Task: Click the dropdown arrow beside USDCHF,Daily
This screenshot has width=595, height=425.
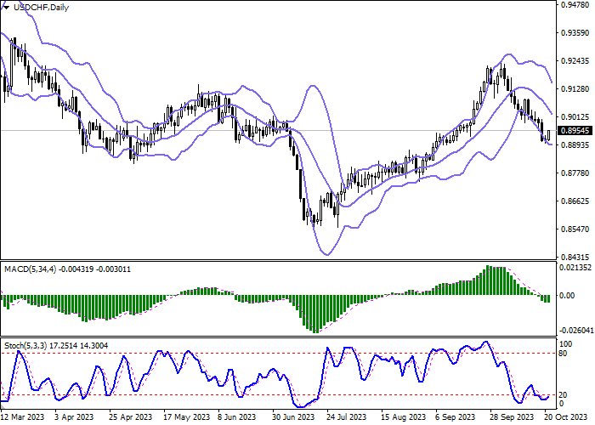Action: [6, 7]
